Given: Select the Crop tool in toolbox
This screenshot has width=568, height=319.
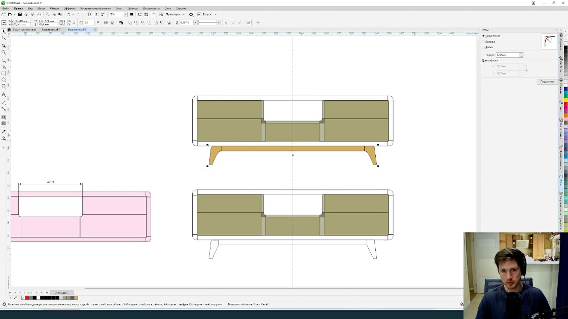Looking at the screenshot, I should point(4,46).
